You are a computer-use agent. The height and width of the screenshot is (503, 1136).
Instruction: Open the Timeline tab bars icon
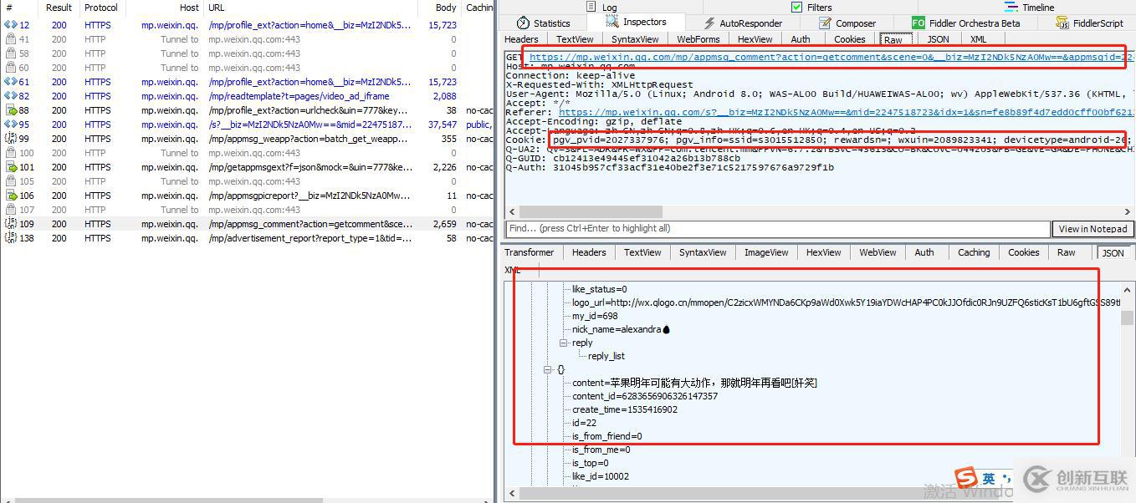[x=1011, y=7]
